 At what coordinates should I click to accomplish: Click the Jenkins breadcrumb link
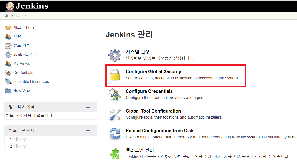12,16
